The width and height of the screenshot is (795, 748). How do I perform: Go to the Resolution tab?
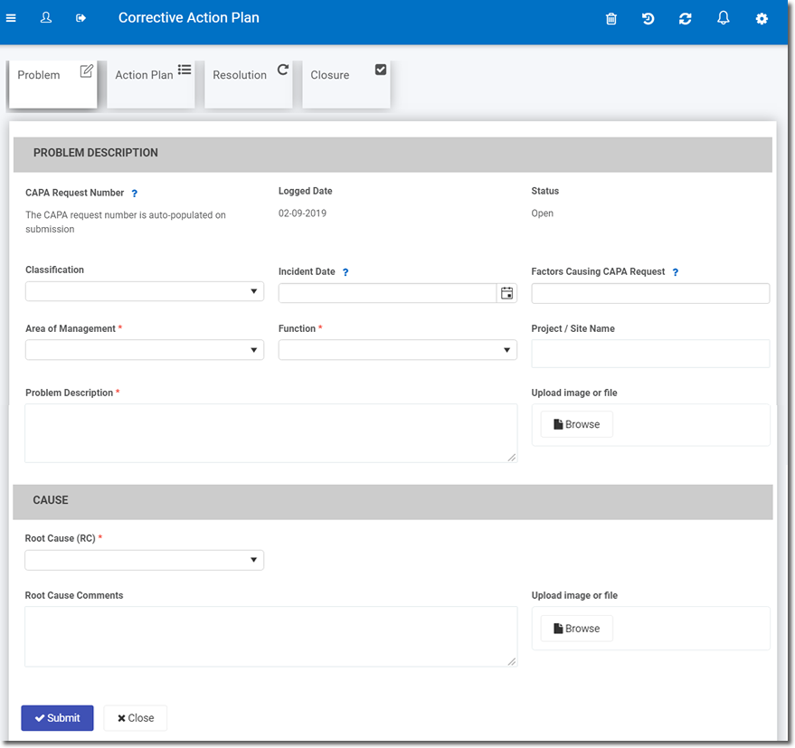[249, 84]
